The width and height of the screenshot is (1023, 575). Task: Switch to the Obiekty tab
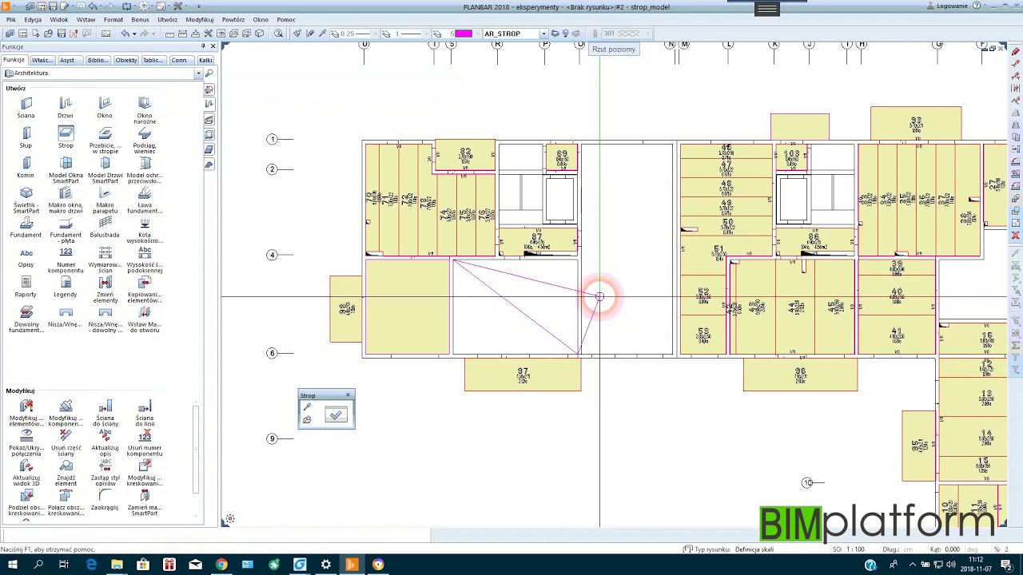[125, 61]
